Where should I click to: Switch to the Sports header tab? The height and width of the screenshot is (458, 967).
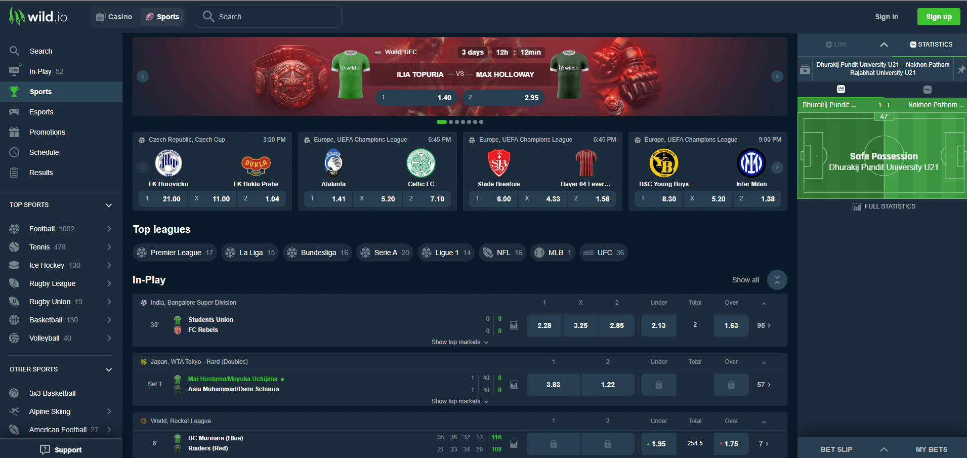click(x=162, y=17)
